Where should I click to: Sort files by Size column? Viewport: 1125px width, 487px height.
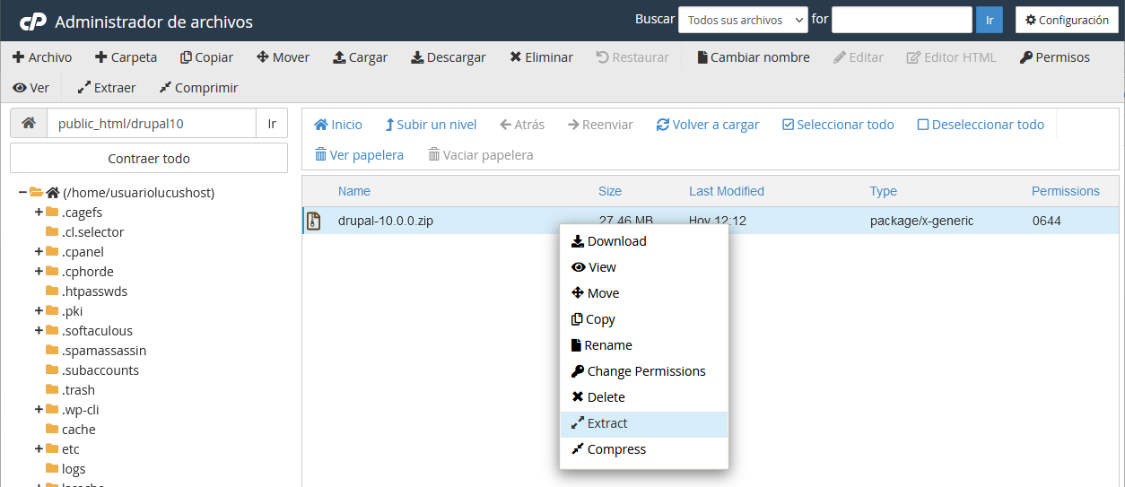pyautogui.click(x=610, y=191)
